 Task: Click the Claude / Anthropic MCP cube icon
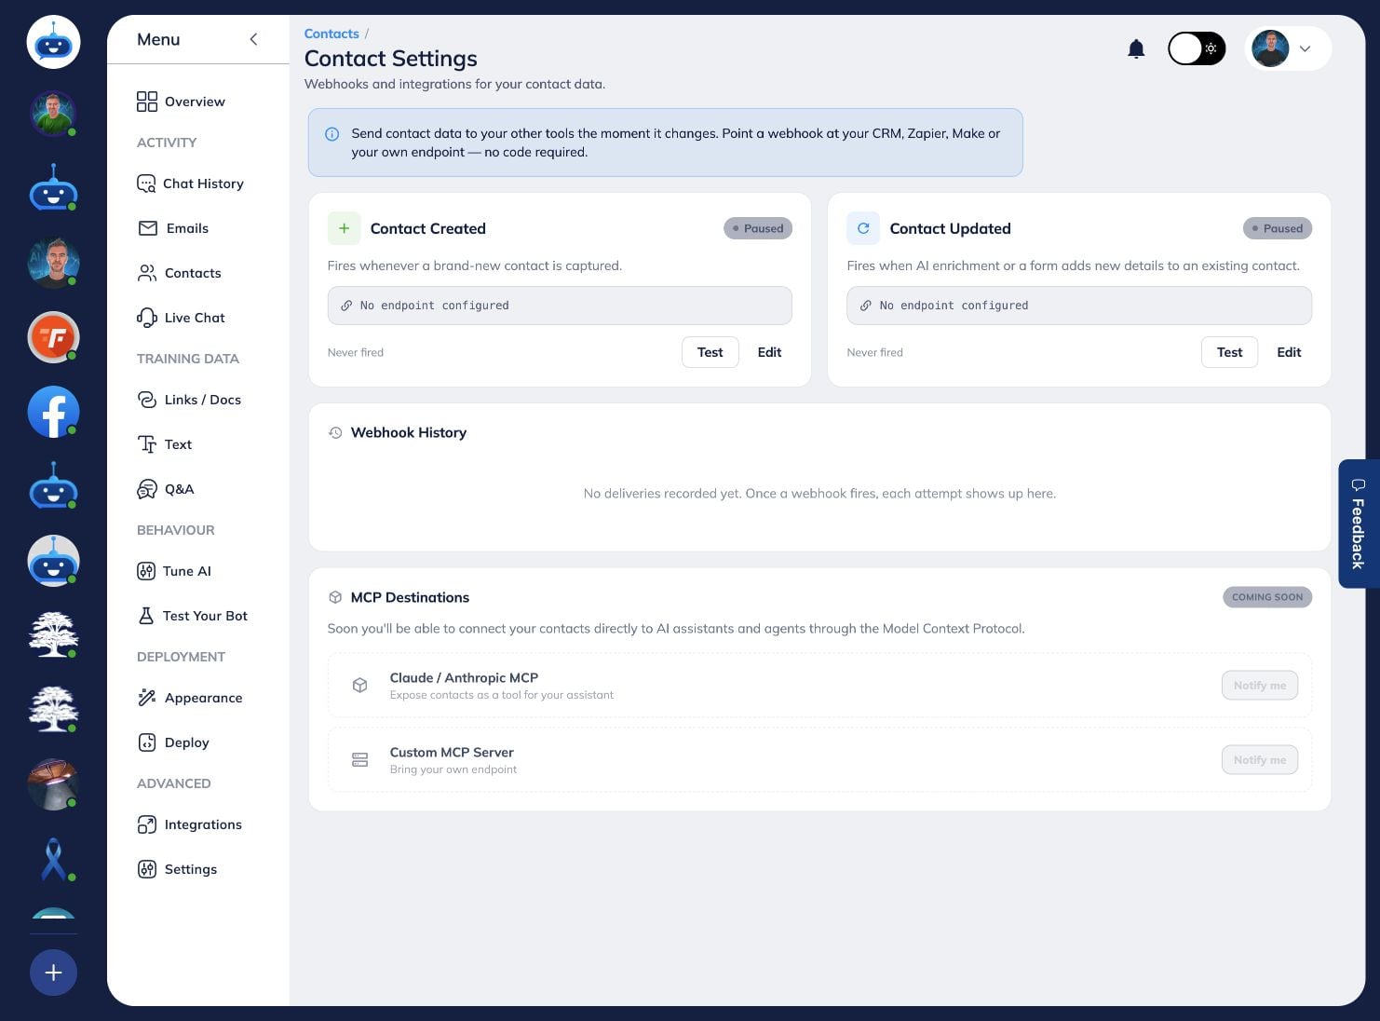pyautogui.click(x=359, y=686)
